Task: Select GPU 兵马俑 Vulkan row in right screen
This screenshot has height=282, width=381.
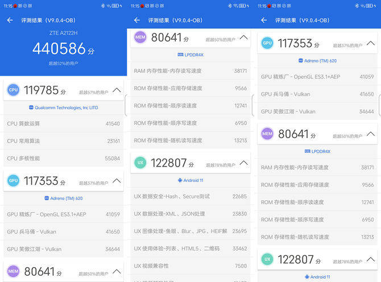Action: (x=317, y=94)
